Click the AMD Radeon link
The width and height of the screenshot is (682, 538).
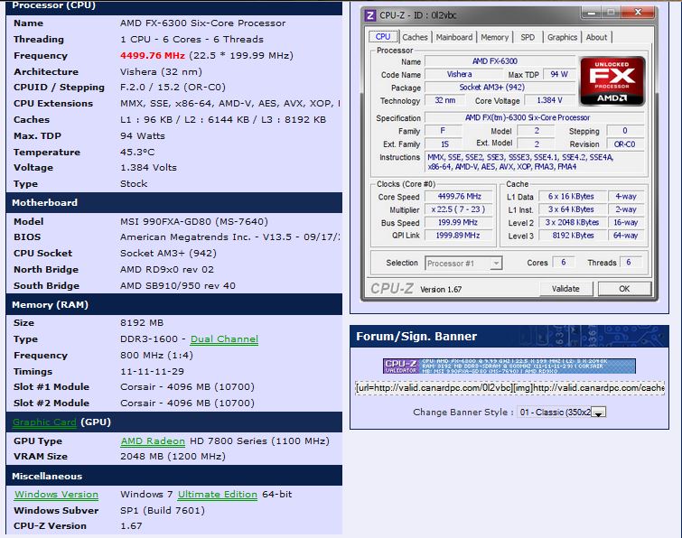click(x=153, y=441)
